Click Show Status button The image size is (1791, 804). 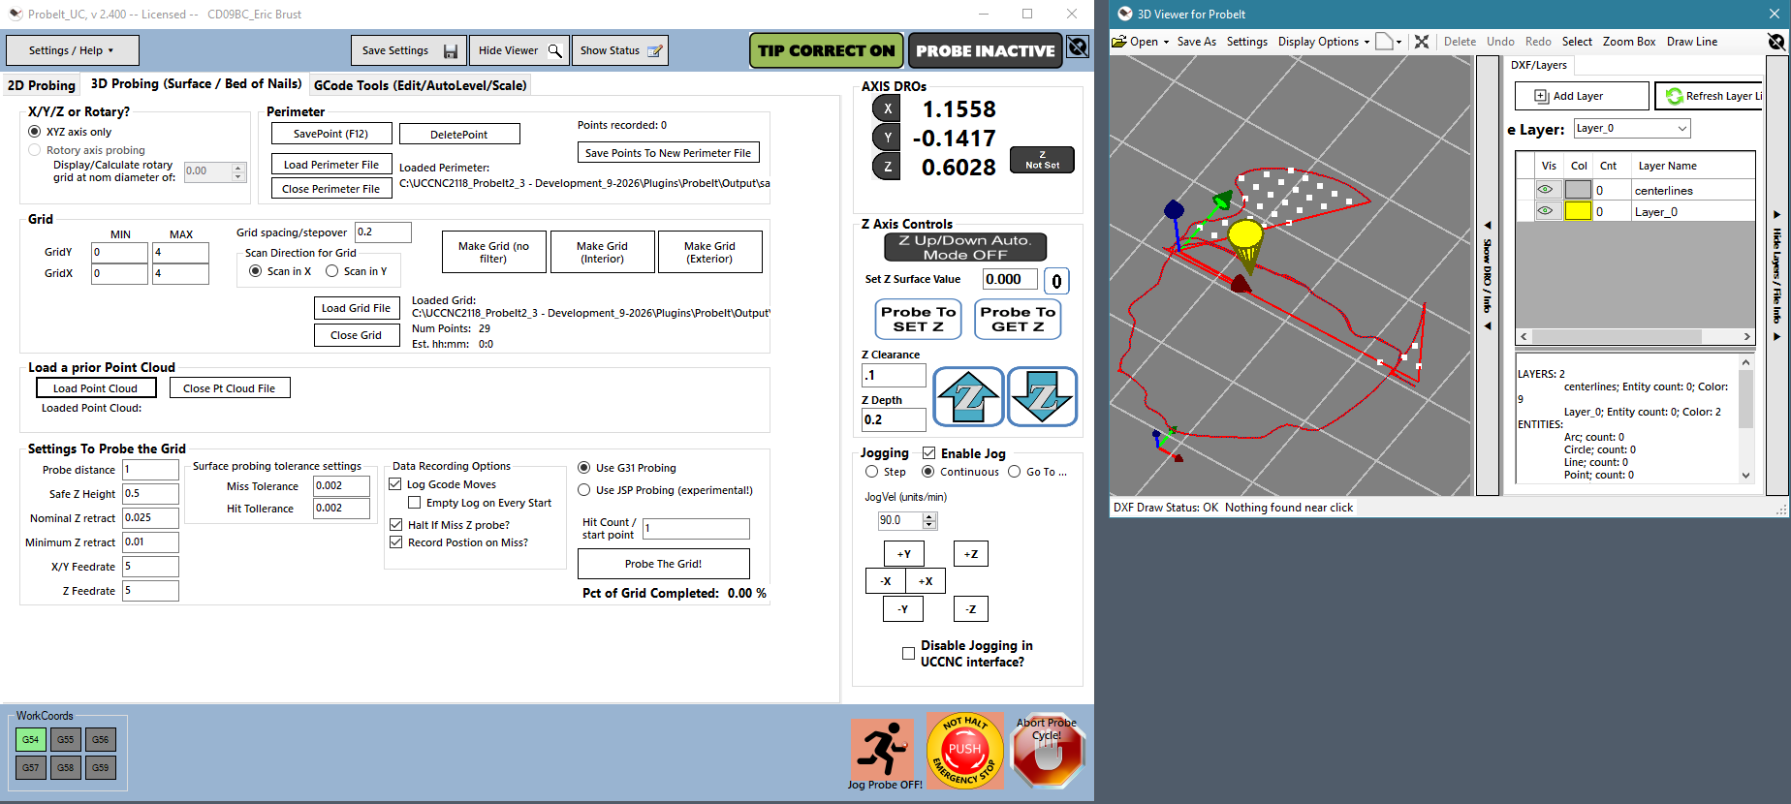pos(620,50)
